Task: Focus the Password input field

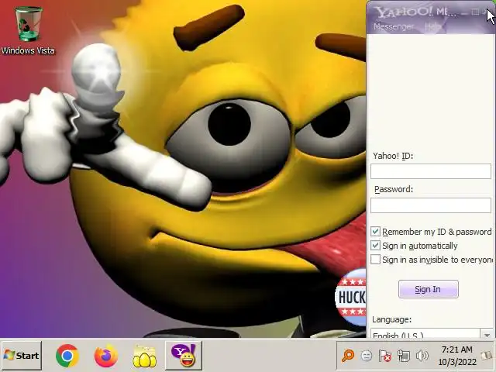Action: [431, 205]
